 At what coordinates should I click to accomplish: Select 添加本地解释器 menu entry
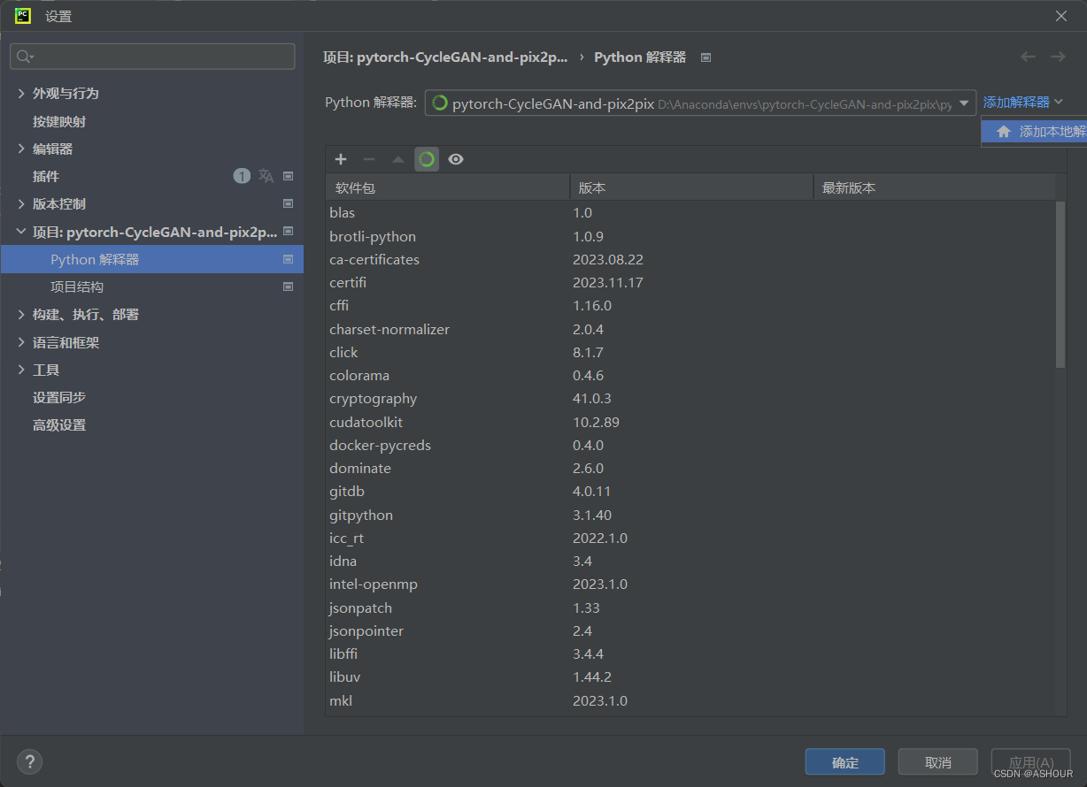click(x=1034, y=131)
